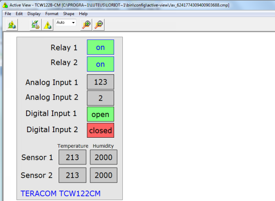275x201 pixels.
Task: Zoom in with the plus magnifier icon
Action: tap(86, 25)
